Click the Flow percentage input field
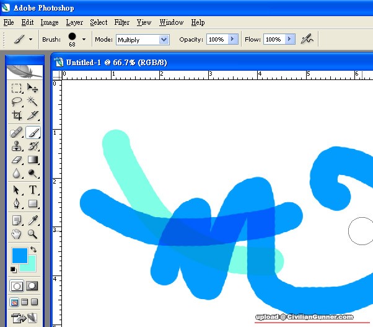 [x=272, y=40]
